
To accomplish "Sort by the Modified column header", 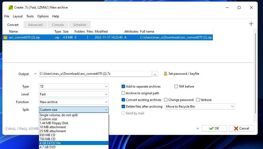I will coord(108,31).
